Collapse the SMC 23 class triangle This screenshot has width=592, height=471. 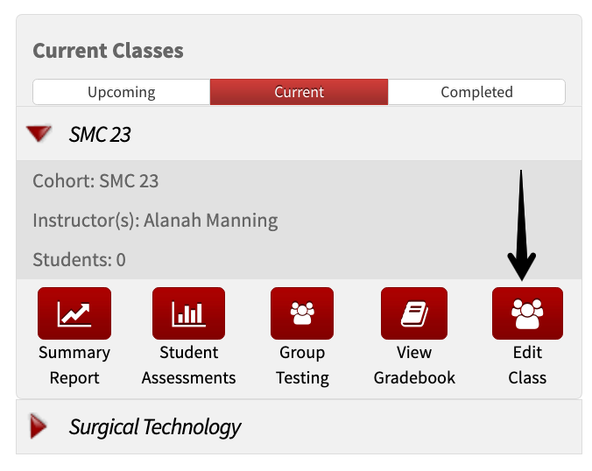(39, 133)
